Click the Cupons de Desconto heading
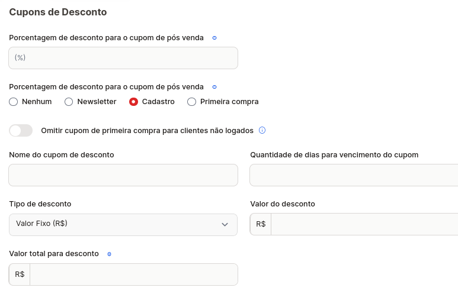458x294 pixels. pyautogui.click(x=58, y=12)
